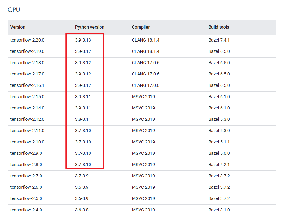This screenshot has width=290, height=218.
Task: Click Bazel 5.1.1 build tools cell
Action: click(219, 142)
